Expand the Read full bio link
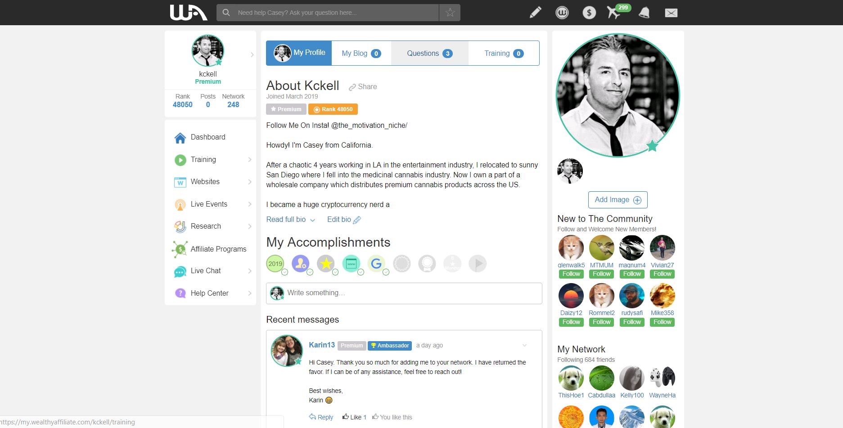 [x=290, y=220]
